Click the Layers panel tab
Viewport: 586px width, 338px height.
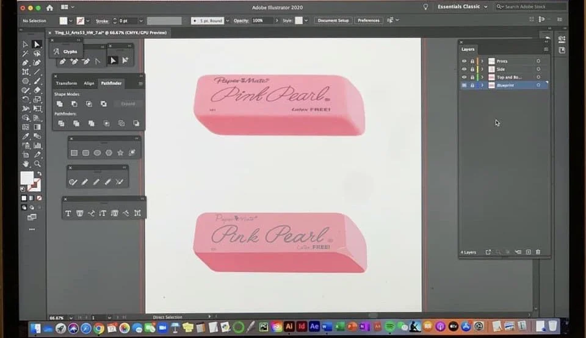[x=468, y=49]
